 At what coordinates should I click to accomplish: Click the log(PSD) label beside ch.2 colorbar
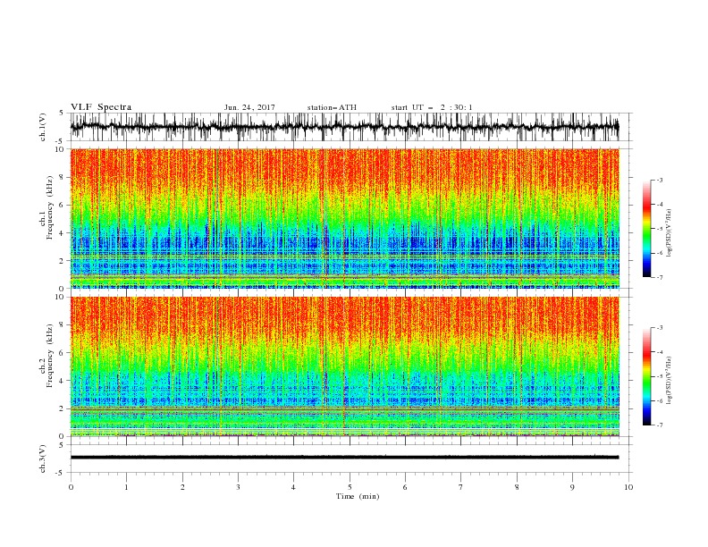click(x=669, y=380)
